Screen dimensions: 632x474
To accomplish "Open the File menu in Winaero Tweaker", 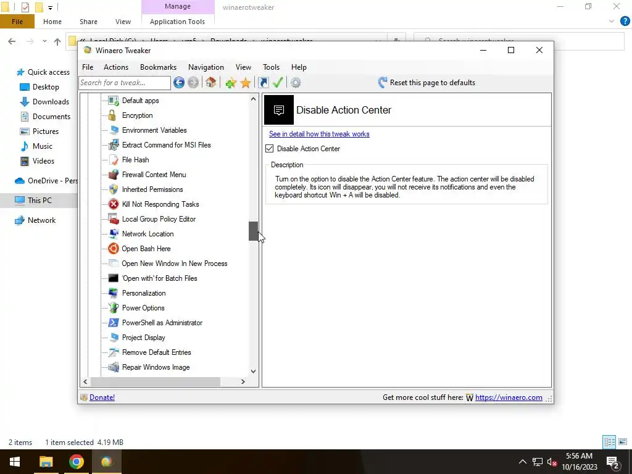I will [x=88, y=67].
